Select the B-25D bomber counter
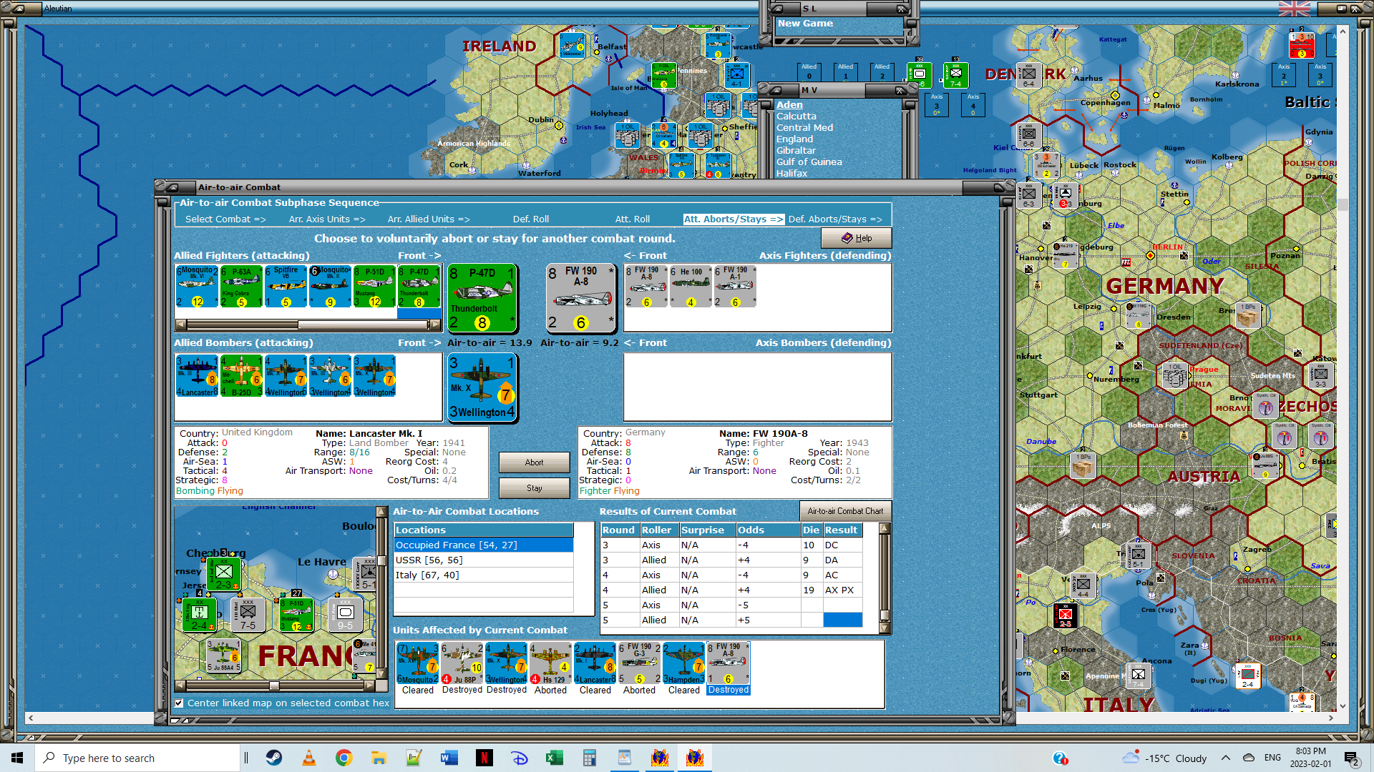 coord(241,376)
